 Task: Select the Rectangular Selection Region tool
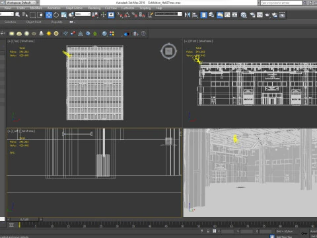pyautogui.click(x=32, y=15)
